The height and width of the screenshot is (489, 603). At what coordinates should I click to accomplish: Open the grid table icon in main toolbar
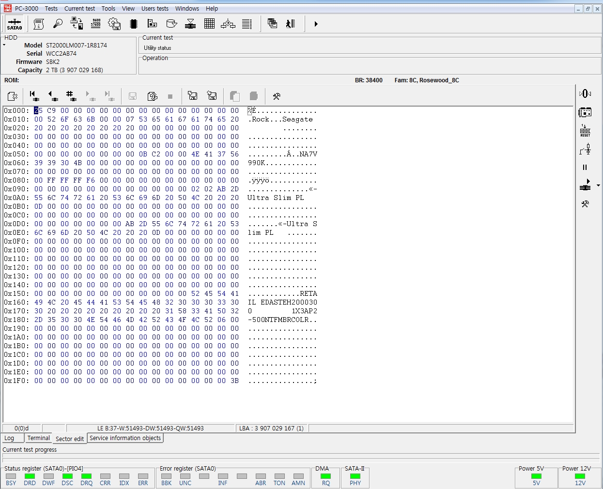click(209, 24)
